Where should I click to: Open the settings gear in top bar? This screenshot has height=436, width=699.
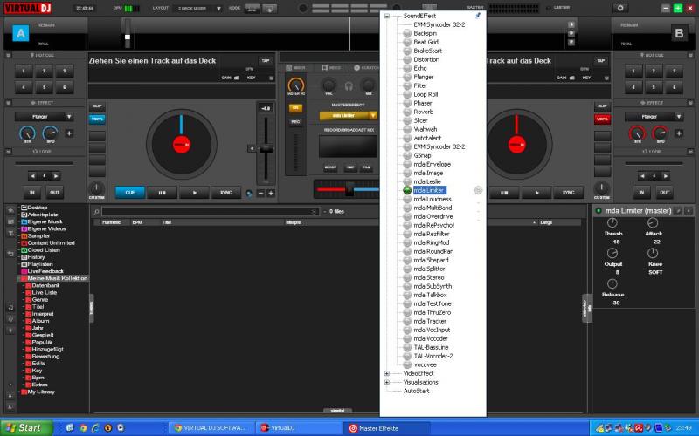coord(620,8)
